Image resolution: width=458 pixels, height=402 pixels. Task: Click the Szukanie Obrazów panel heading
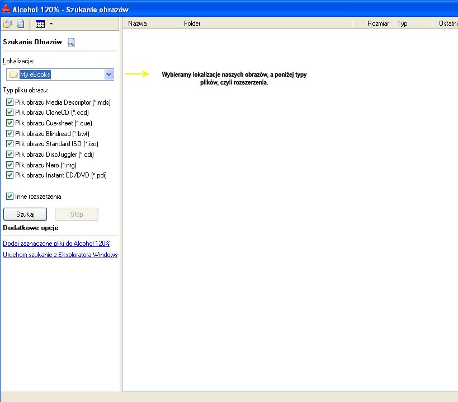(x=32, y=42)
